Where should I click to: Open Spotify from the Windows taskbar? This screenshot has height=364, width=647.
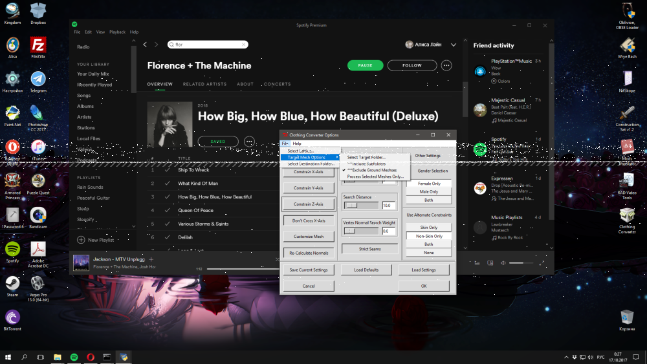(x=74, y=357)
